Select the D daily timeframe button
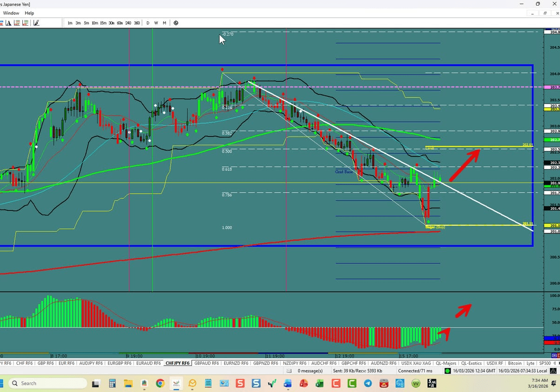The height and width of the screenshot is (392, 560). pos(148,23)
